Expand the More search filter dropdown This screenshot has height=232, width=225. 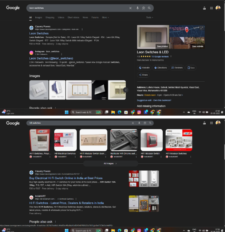(x=105, y=18)
